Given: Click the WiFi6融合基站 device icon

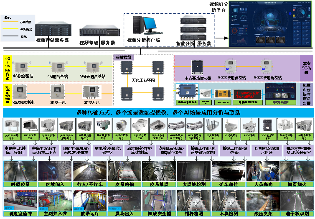Looking at the screenshot, I should [x=93, y=67].
